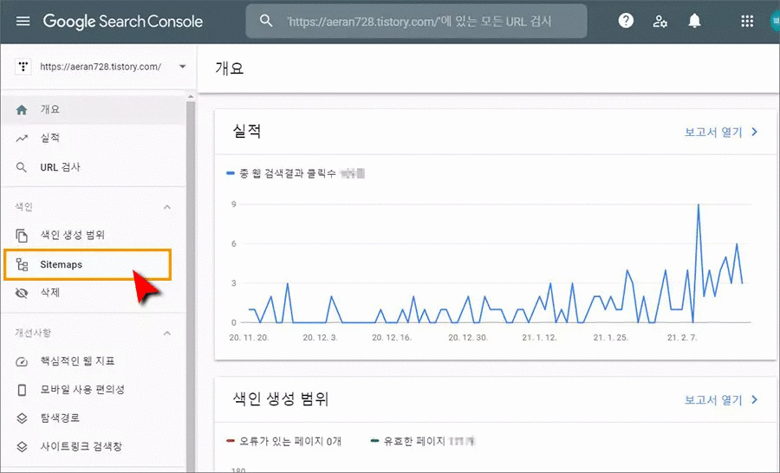Click the 오류가 있는 페이지 0개 legend

283,441
